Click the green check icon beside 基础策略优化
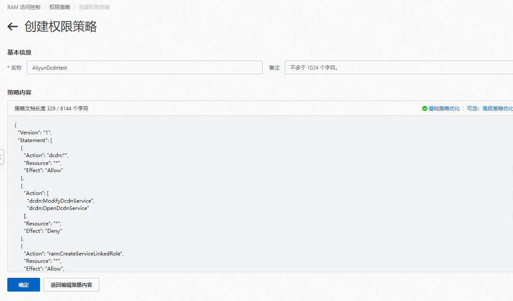 [x=424, y=108]
